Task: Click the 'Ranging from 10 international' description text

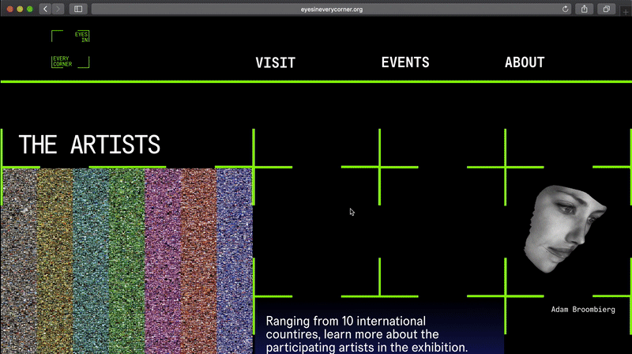Action: (367, 333)
